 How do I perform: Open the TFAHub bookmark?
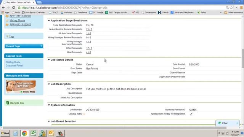point(163,13)
